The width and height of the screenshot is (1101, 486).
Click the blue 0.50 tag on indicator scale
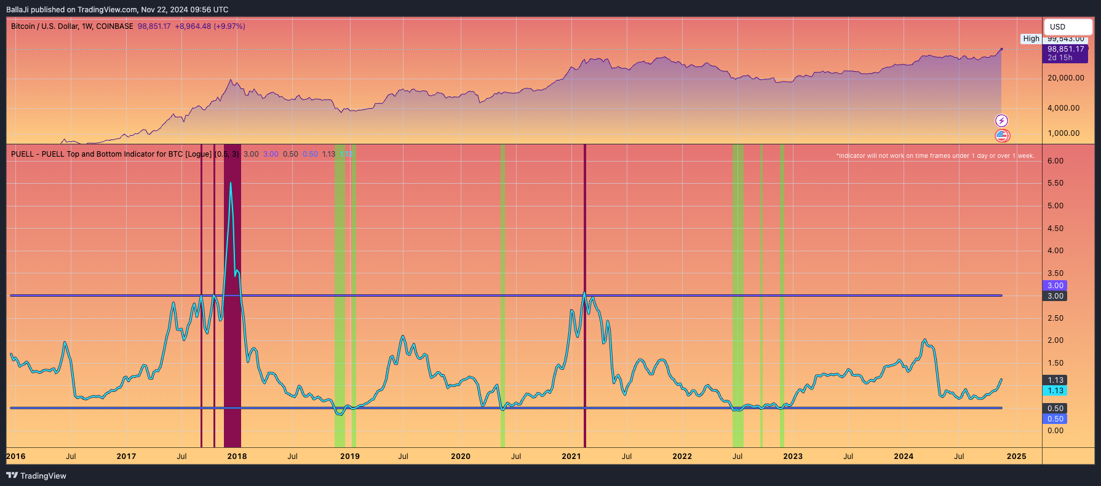tap(1055, 419)
